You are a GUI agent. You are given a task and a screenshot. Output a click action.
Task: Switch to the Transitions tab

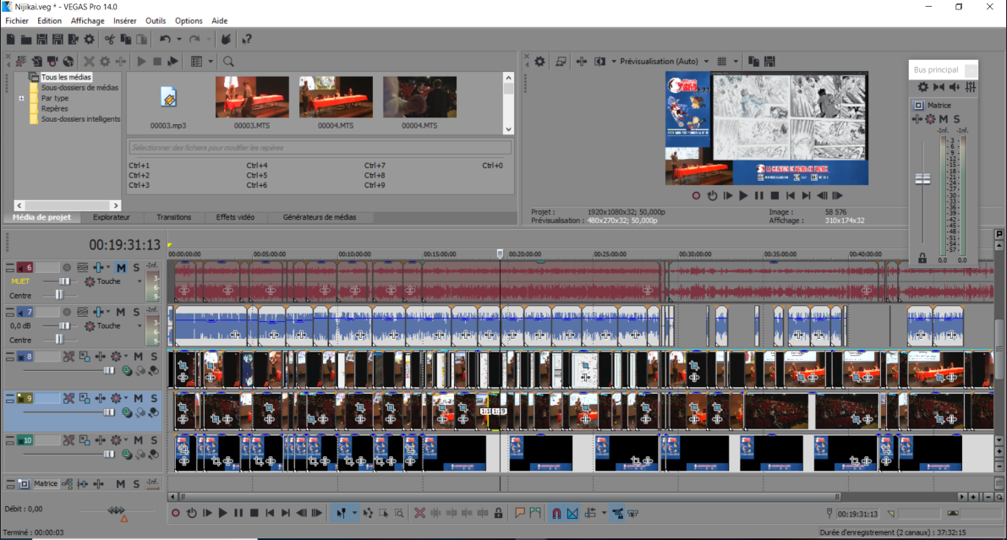tap(173, 217)
